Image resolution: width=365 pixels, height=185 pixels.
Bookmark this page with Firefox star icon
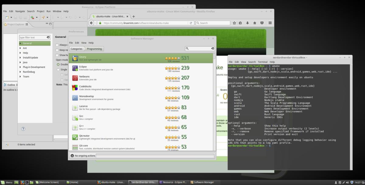pos(235,23)
